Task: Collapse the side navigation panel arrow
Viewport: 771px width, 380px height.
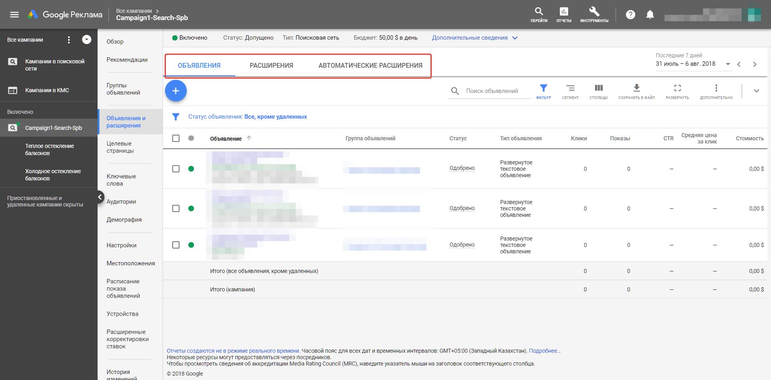Action: (x=100, y=197)
